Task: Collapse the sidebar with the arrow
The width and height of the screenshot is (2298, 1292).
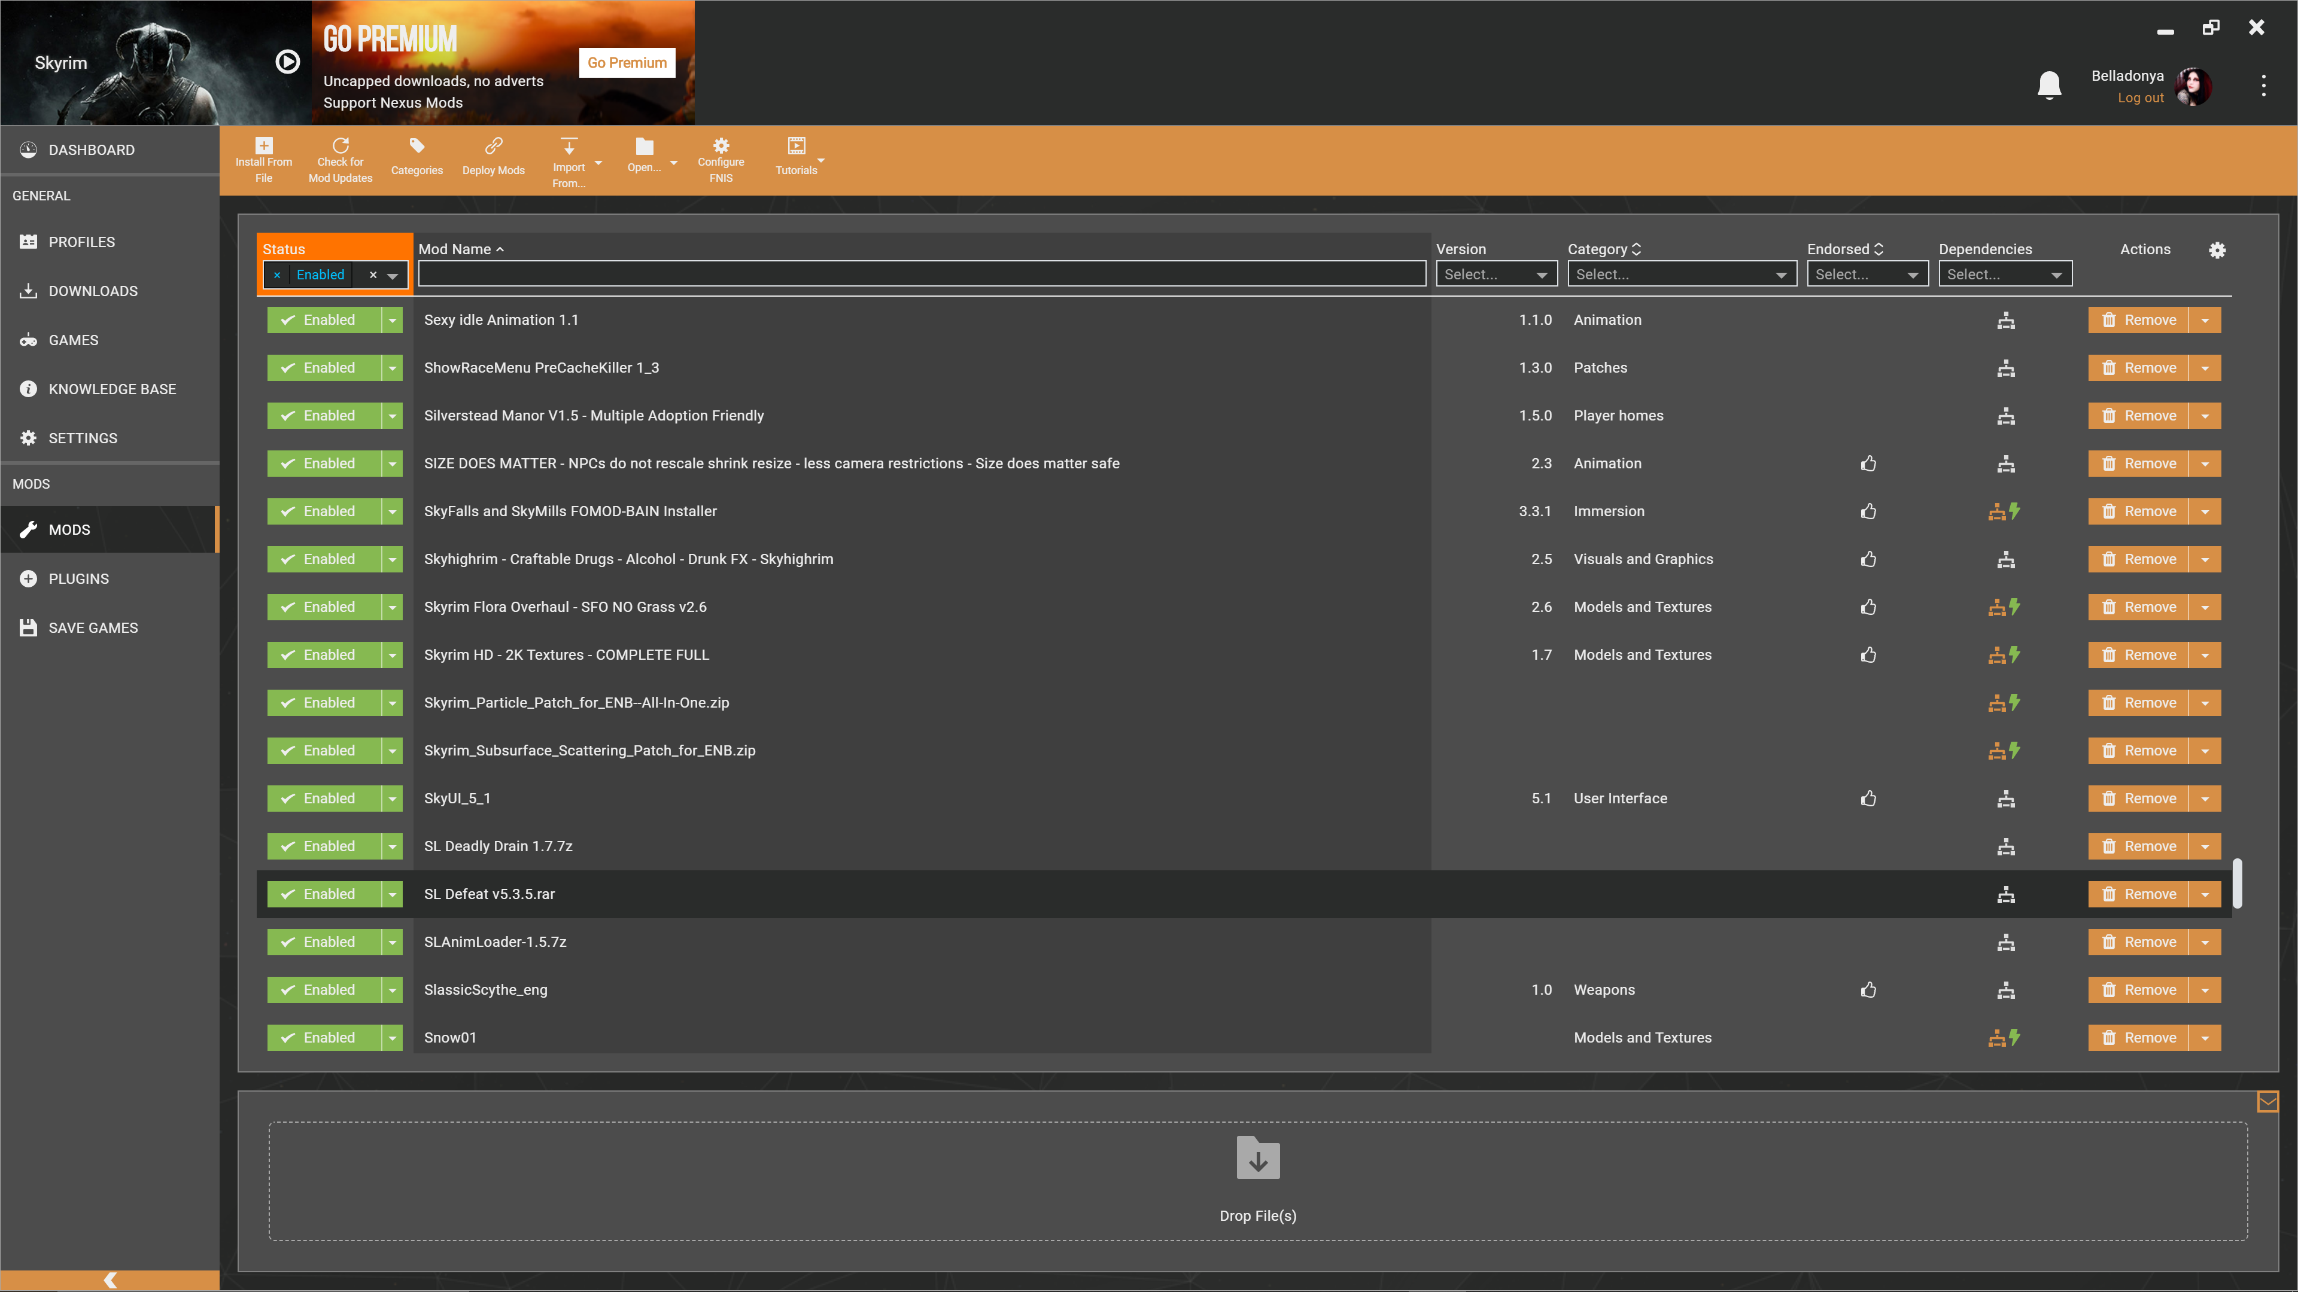Action: [x=110, y=1281]
